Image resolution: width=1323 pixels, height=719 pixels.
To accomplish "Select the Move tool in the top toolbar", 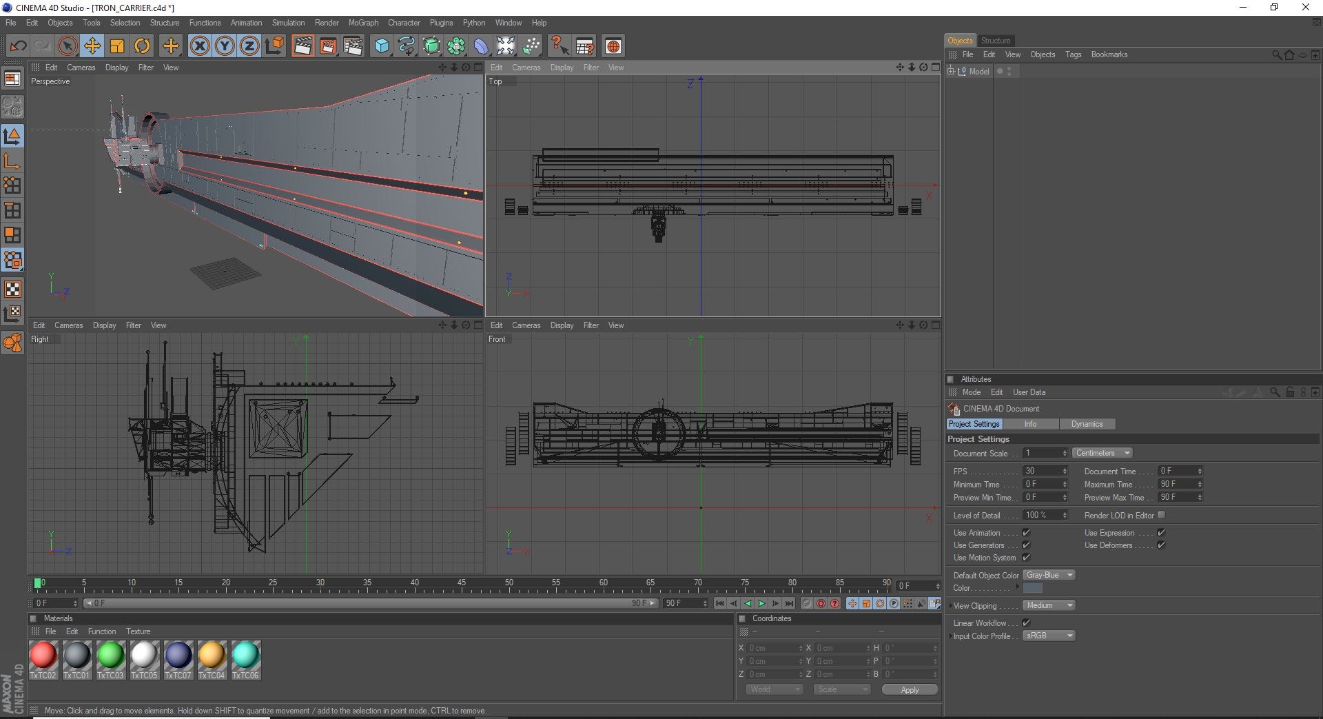I will [x=92, y=46].
